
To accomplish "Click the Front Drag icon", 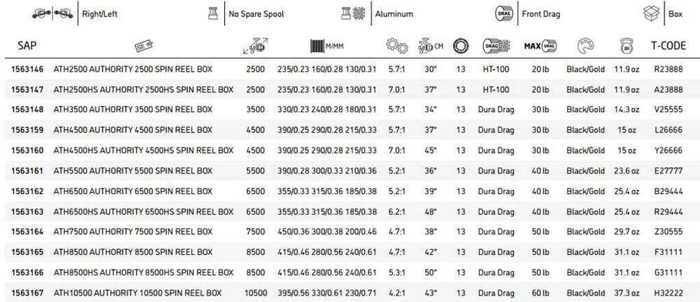I will pos(504,13).
